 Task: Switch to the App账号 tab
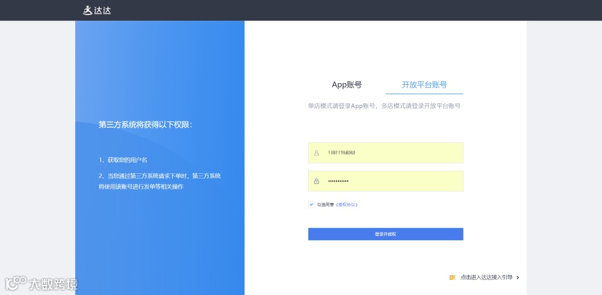[347, 85]
